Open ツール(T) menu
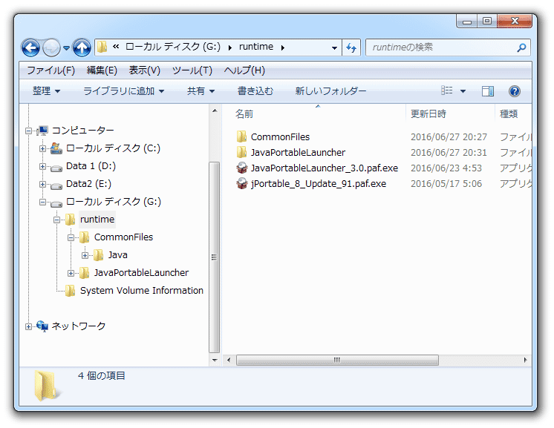 coord(192,70)
